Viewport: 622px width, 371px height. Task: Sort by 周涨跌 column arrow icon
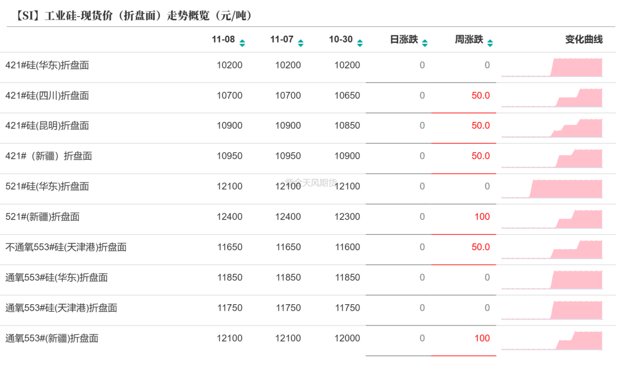click(490, 43)
